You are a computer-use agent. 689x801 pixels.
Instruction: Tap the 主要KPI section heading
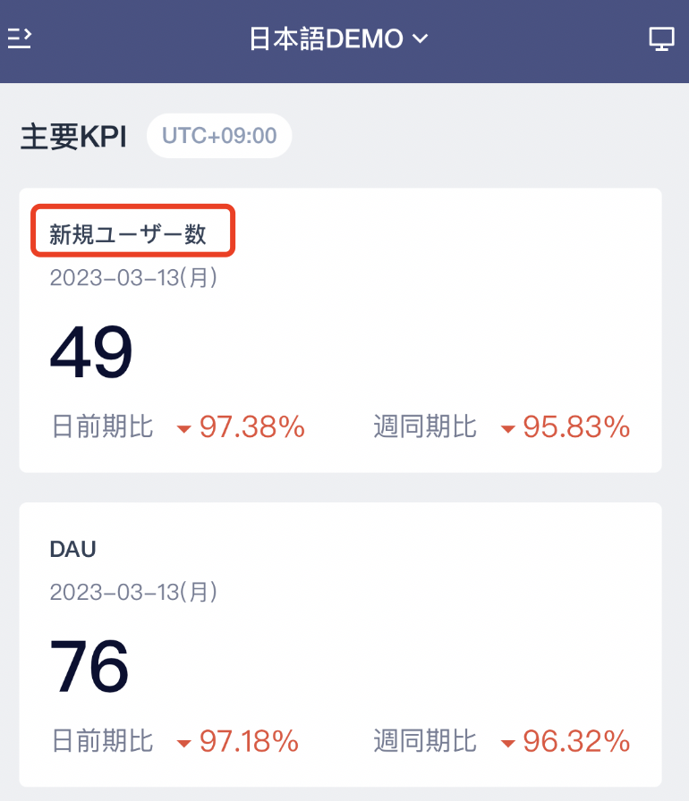[73, 137]
